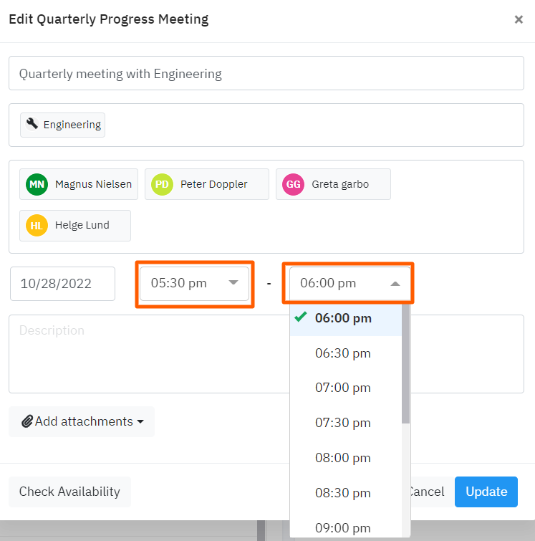Viewport: 535px width, 541px height.
Task: Click Peter Doppler's PD avatar
Action: pyautogui.click(x=163, y=184)
